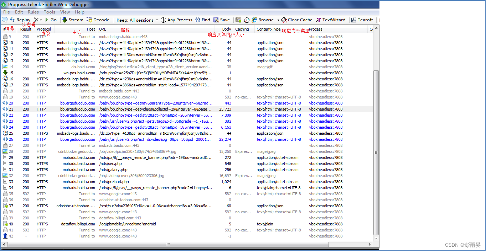Click the Clear Cache button
Viewport: 486px width, 251px height.
[x=297, y=20]
